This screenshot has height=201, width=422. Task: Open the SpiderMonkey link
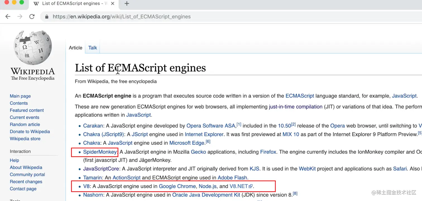(x=100, y=152)
